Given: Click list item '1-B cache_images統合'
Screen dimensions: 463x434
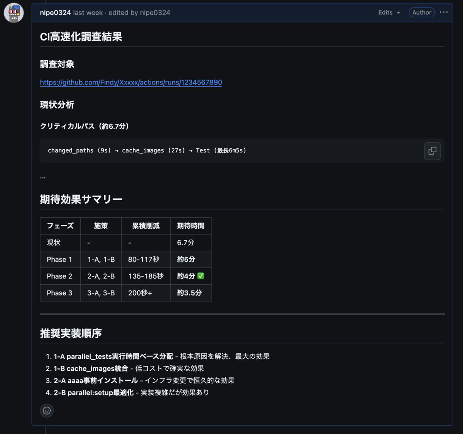Looking at the screenshot, I should click(x=91, y=368).
